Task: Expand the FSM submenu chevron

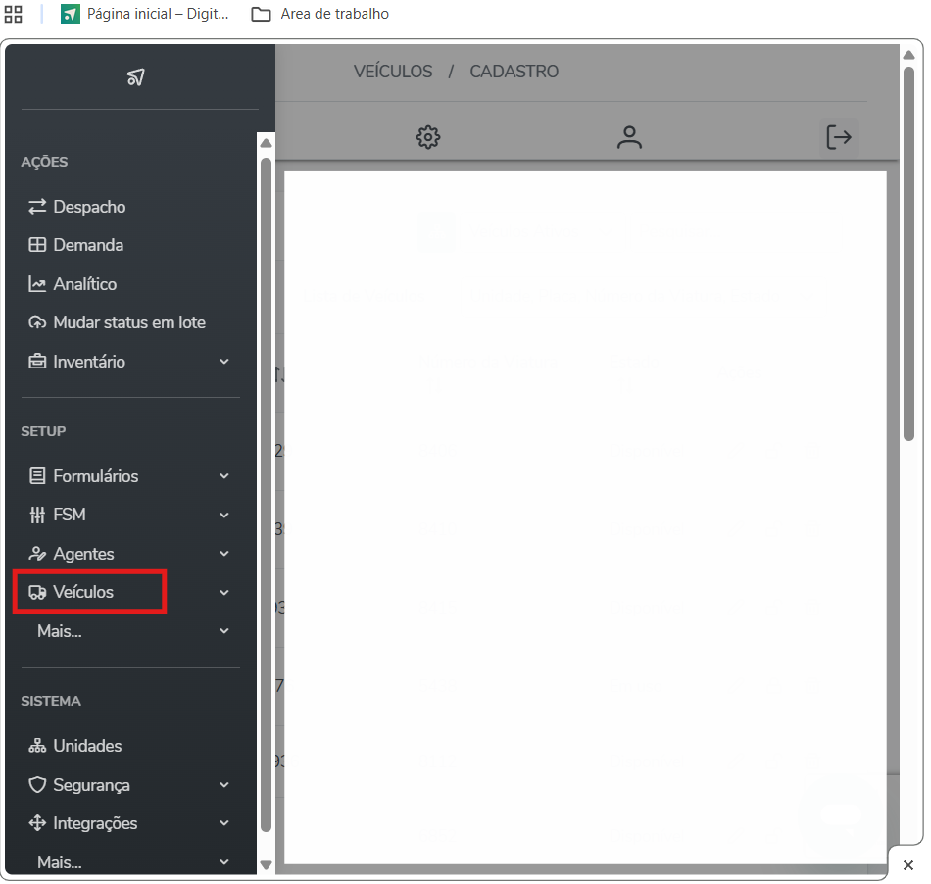Action: point(224,515)
